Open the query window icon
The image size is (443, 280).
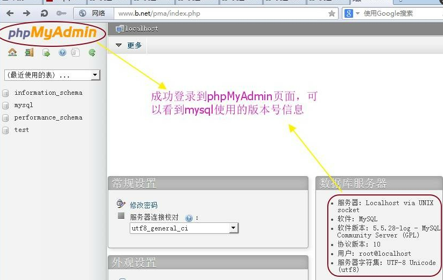click(46, 53)
